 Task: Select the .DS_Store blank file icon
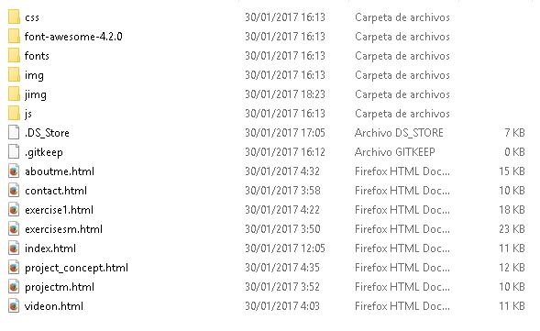click(x=14, y=133)
